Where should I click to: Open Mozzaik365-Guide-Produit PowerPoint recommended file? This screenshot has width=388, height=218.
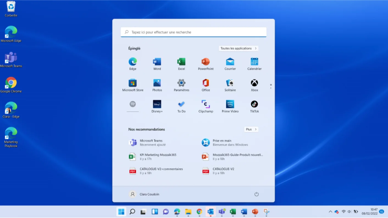233,157
